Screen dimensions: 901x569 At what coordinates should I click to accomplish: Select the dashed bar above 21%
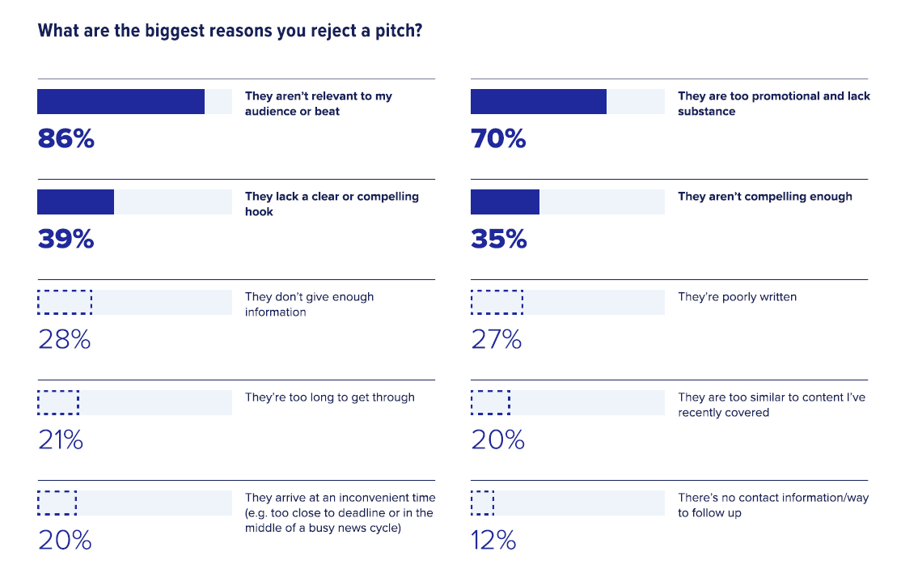point(58,402)
